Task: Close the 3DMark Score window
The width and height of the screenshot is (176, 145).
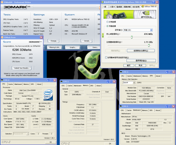Action: coord(41,37)
